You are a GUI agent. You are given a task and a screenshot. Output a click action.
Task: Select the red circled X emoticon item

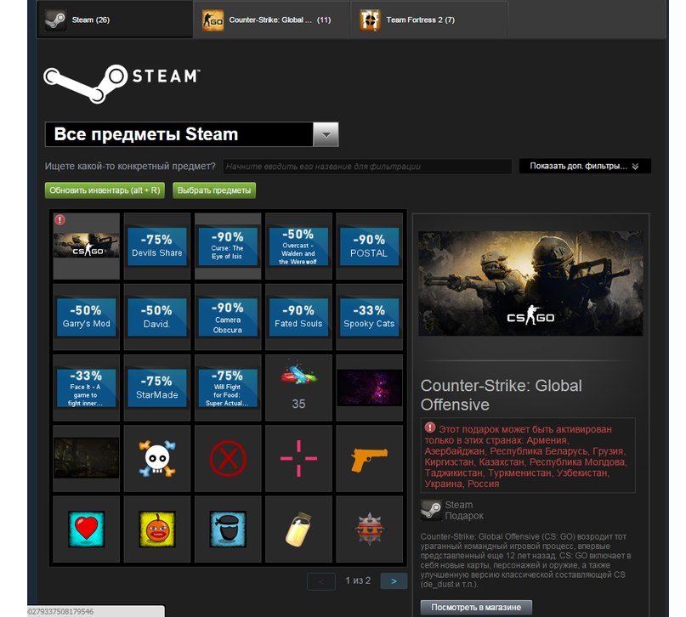[228, 458]
